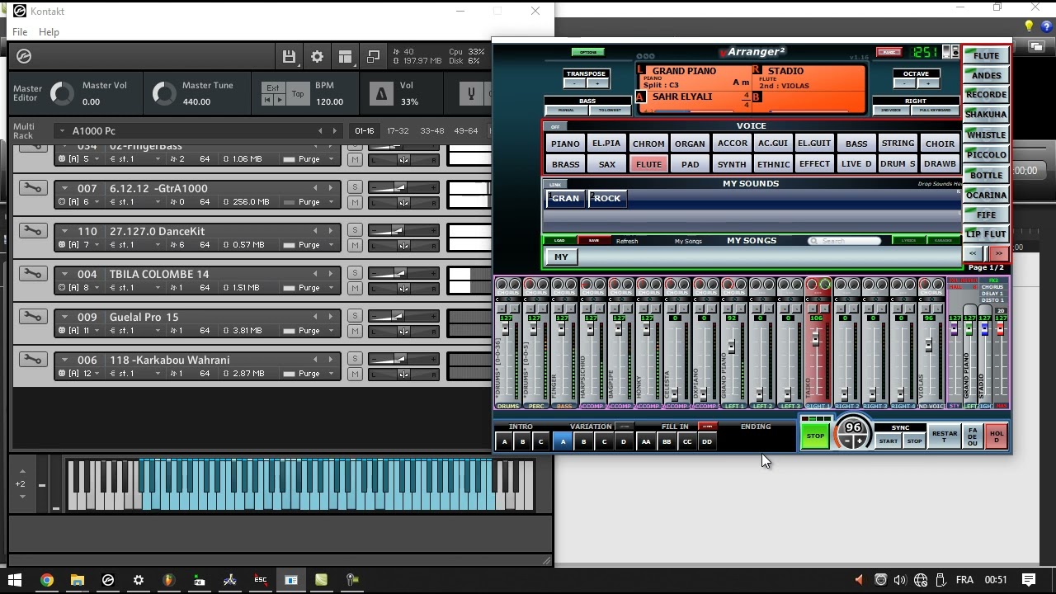Screen dimensions: 1056x594
Task: Select Fill In BB button
Action: 667,441
